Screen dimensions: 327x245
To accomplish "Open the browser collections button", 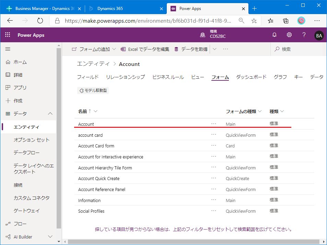I will pyautogui.click(x=286, y=21).
